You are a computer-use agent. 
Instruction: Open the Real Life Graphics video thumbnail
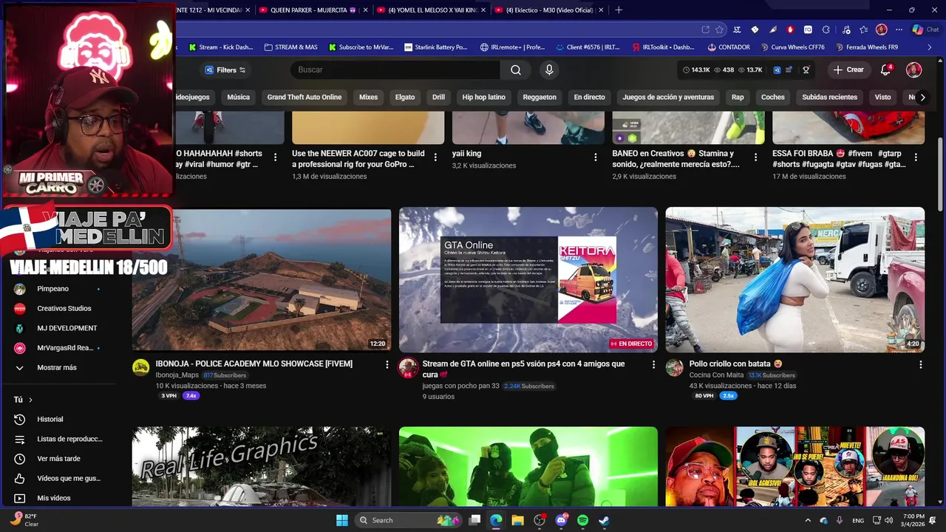click(262, 466)
